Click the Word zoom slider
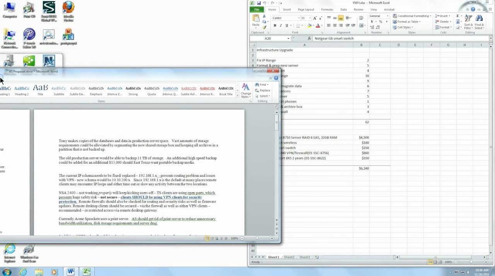Screen dimensions: 495x276 [257, 239]
